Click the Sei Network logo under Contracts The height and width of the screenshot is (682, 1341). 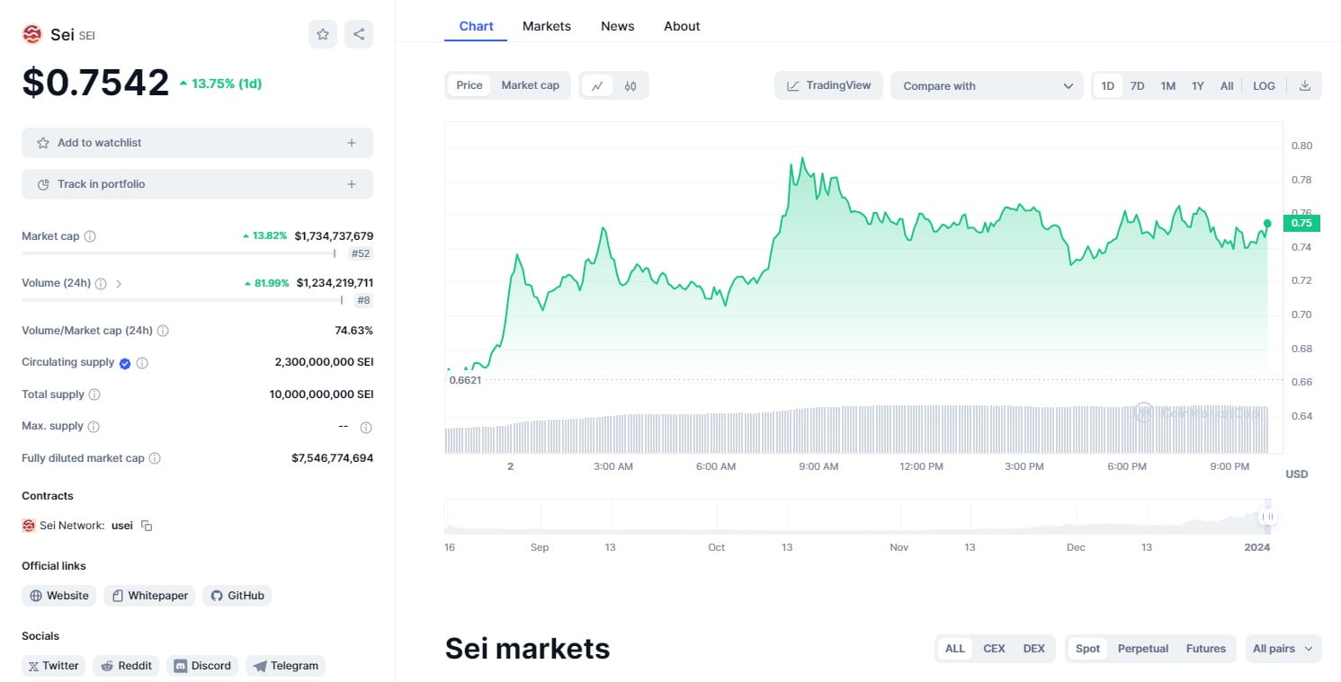click(29, 526)
